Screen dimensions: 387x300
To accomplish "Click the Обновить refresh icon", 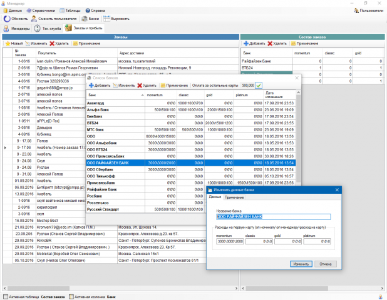I will [7, 19].
